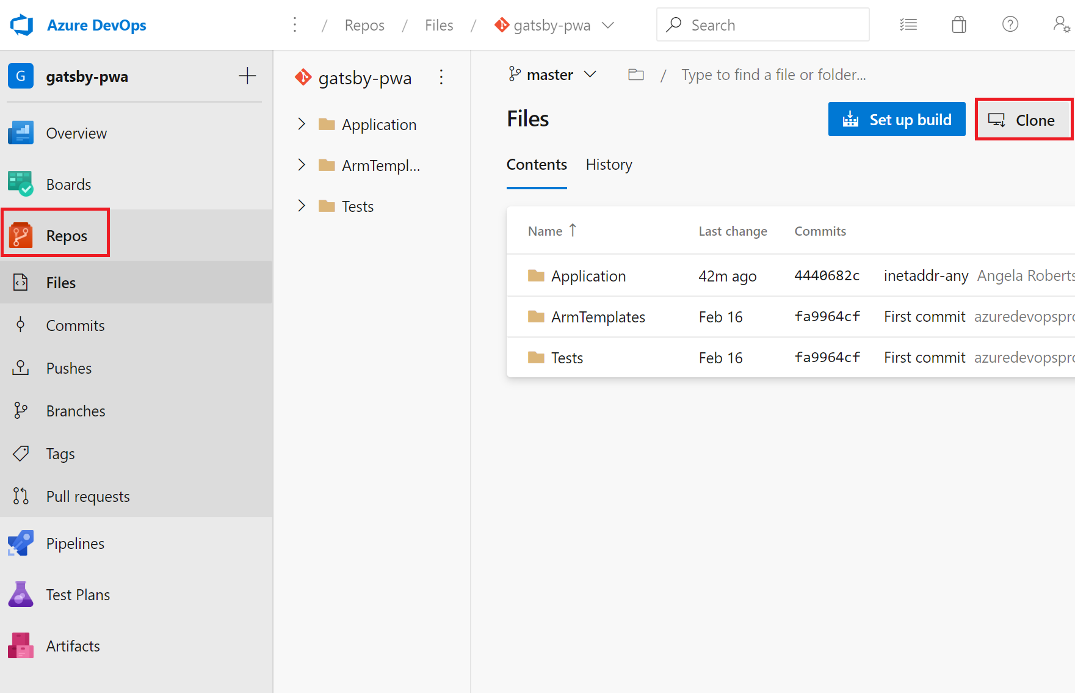The height and width of the screenshot is (693, 1075).
Task: Open repository more options vertical ellipsis
Action: pos(441,78)
